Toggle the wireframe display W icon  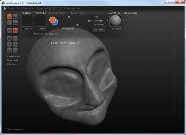click(9, 31)
